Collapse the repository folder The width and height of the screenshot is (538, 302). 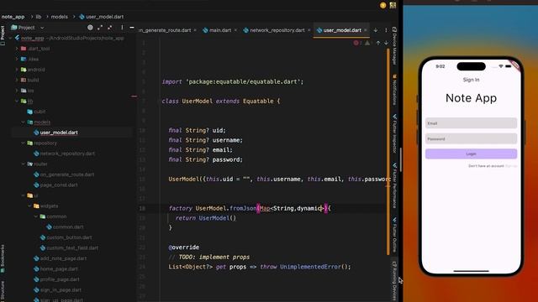(23, 143)
